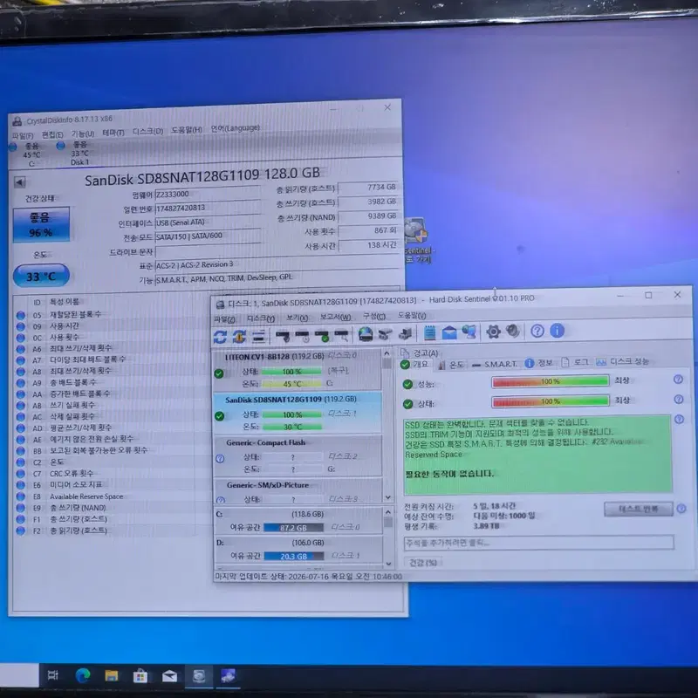Image resolution: width=698 pixels, height=698 pixels.
Task: Click the help icon next to the test repeat button
Action: (681, 509)
